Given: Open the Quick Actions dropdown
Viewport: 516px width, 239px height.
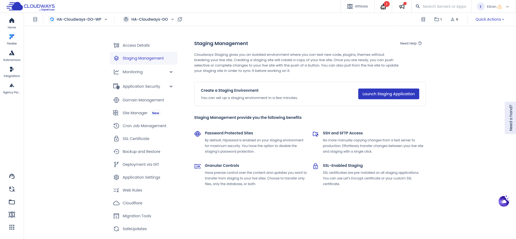Looking at the screenshot, I should (x=490, y=19).
